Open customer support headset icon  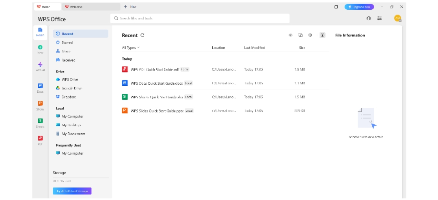click(x=369, y=18)
